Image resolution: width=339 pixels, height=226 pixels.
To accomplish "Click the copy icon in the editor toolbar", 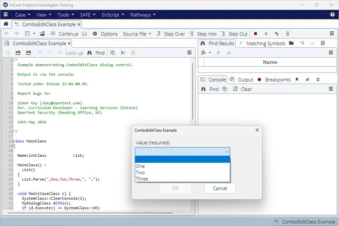I will click(113, 53).
